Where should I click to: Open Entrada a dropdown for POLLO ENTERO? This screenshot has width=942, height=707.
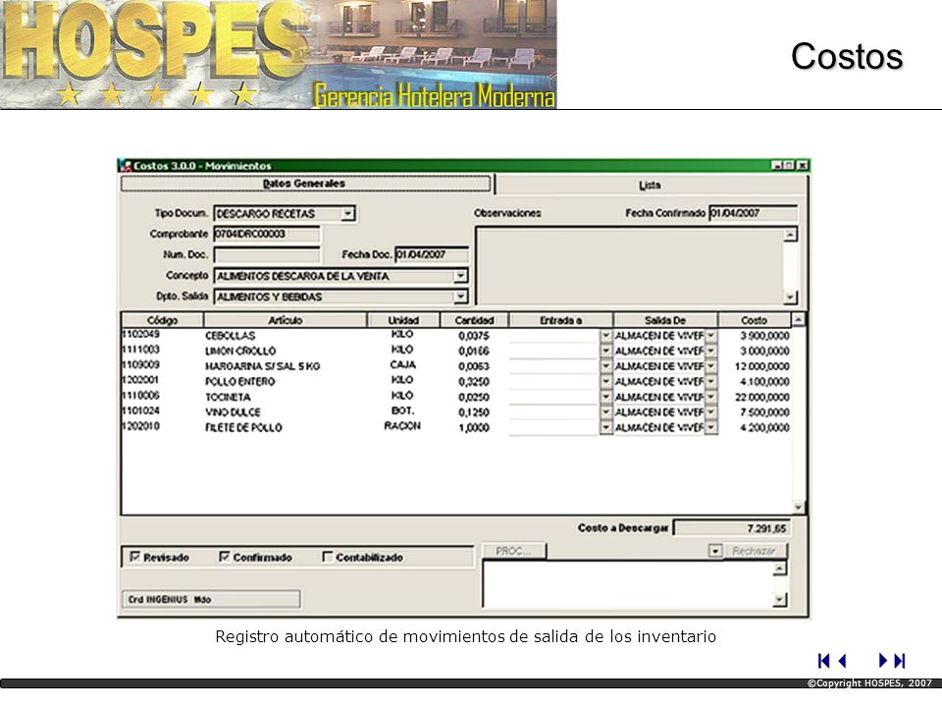point(605,381)
